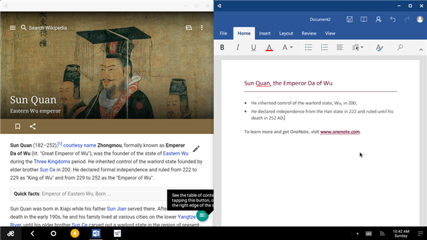
Task: Open the Styles icon
Action: pyautogui.click(x=380, y=47)
